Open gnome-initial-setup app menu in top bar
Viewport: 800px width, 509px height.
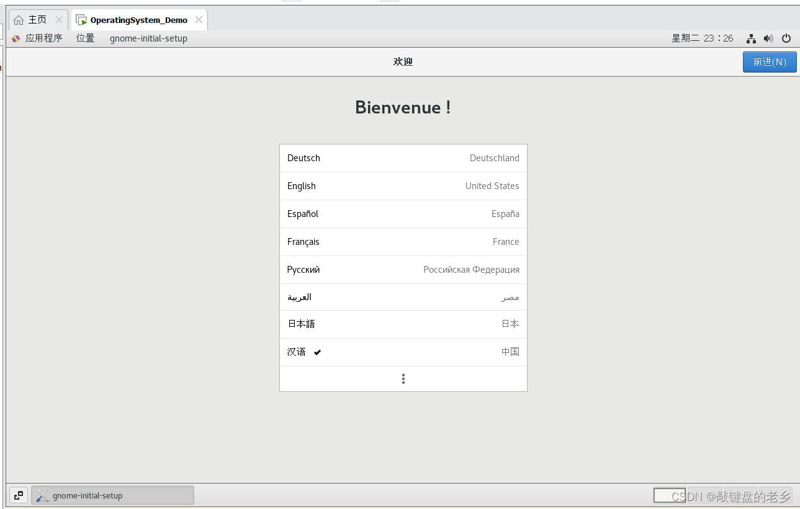[x=148, y=38]
